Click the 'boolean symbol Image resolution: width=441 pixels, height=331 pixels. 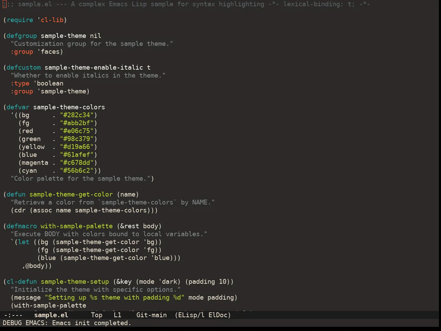[x=48, y=83]
